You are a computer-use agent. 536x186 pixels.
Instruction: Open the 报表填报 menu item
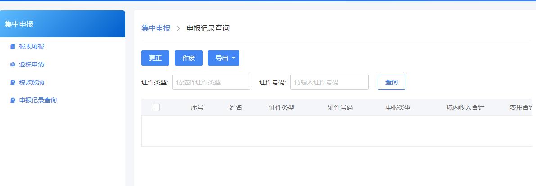coord(32,46)
